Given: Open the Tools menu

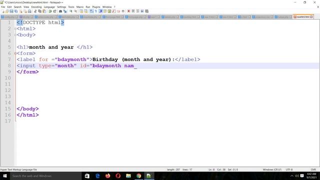Looking at the screenshot, I should pos(71,7).
